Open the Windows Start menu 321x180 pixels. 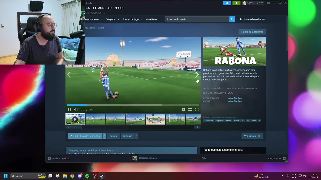coord(5,176)
